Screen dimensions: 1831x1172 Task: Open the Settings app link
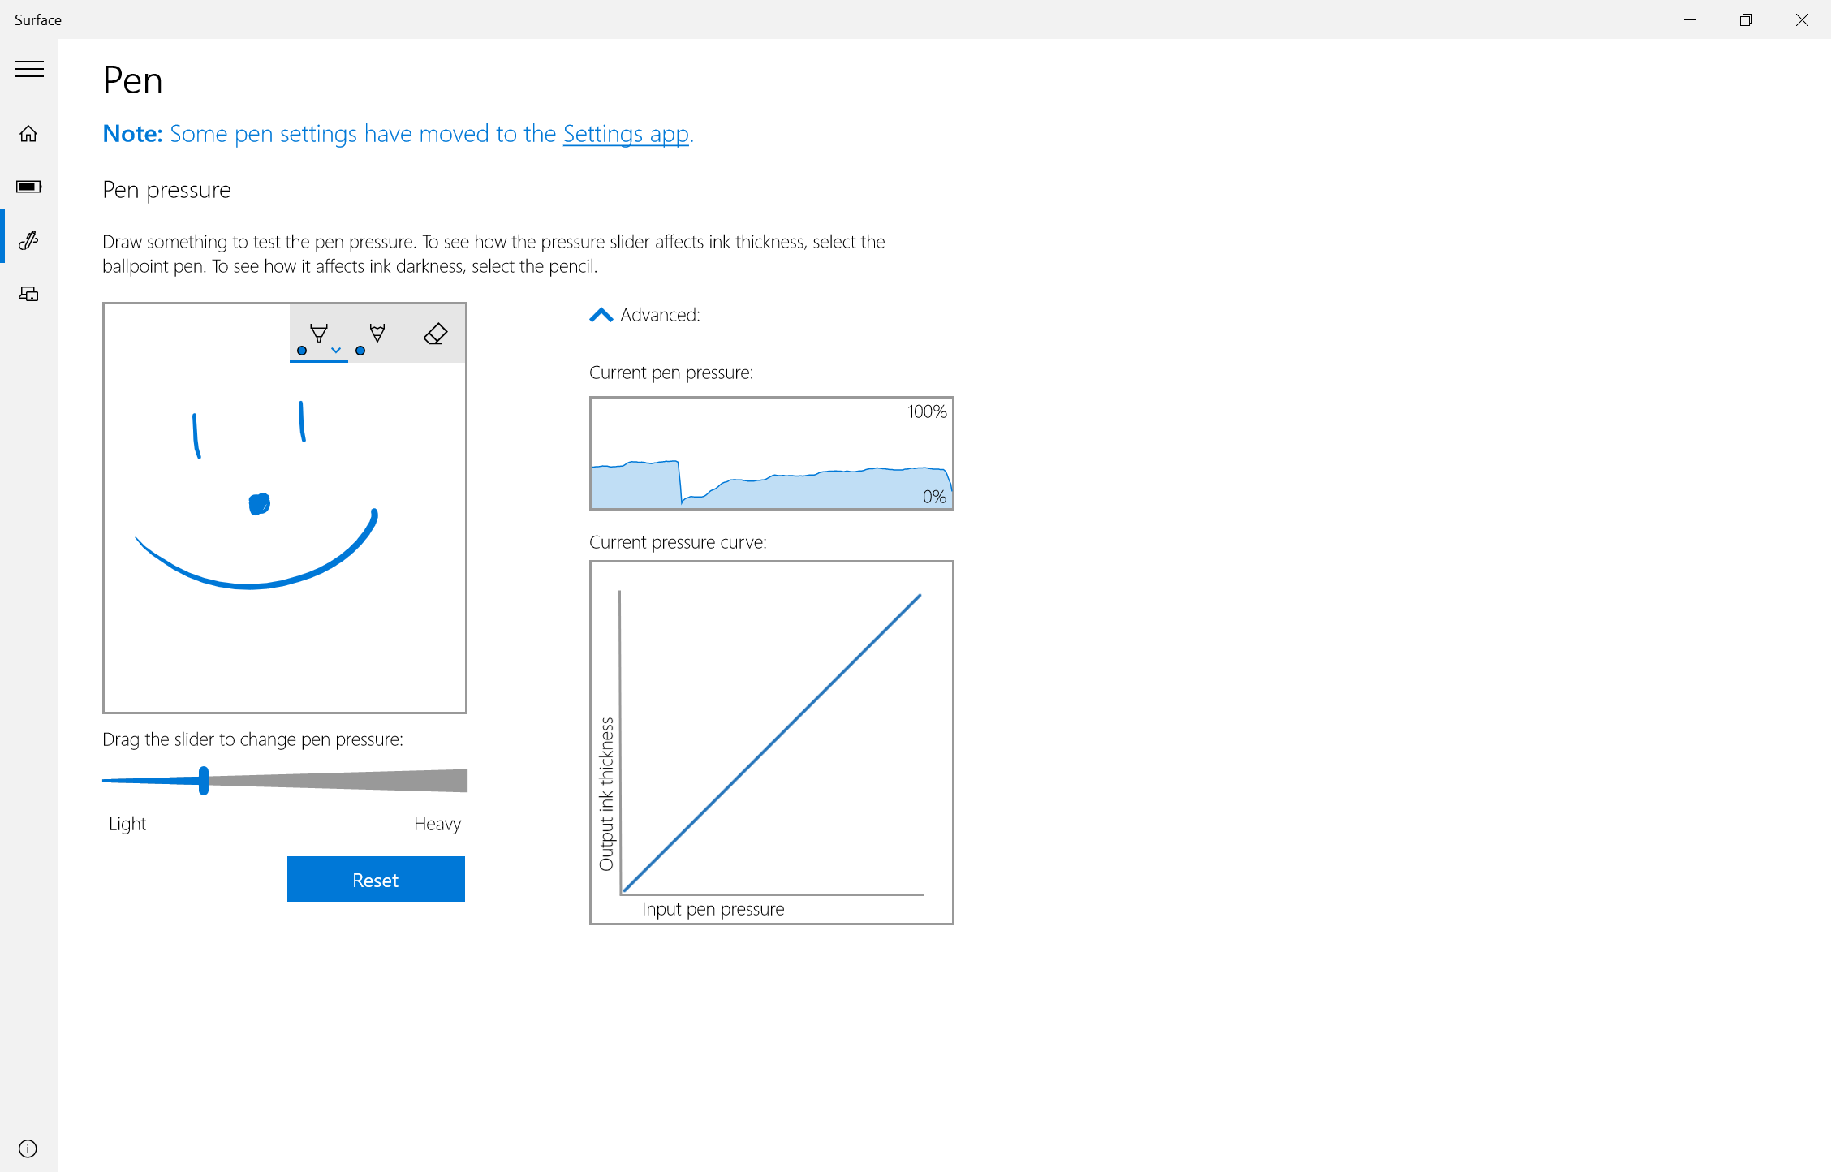coord(626,134)
